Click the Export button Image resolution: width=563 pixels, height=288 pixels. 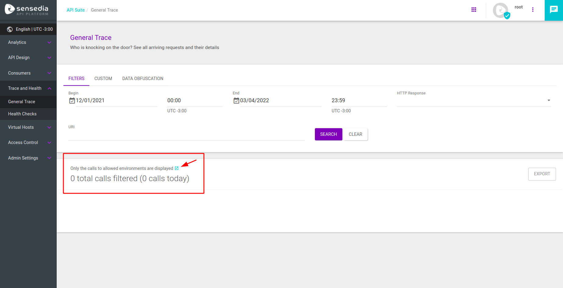tap(542, 174)
